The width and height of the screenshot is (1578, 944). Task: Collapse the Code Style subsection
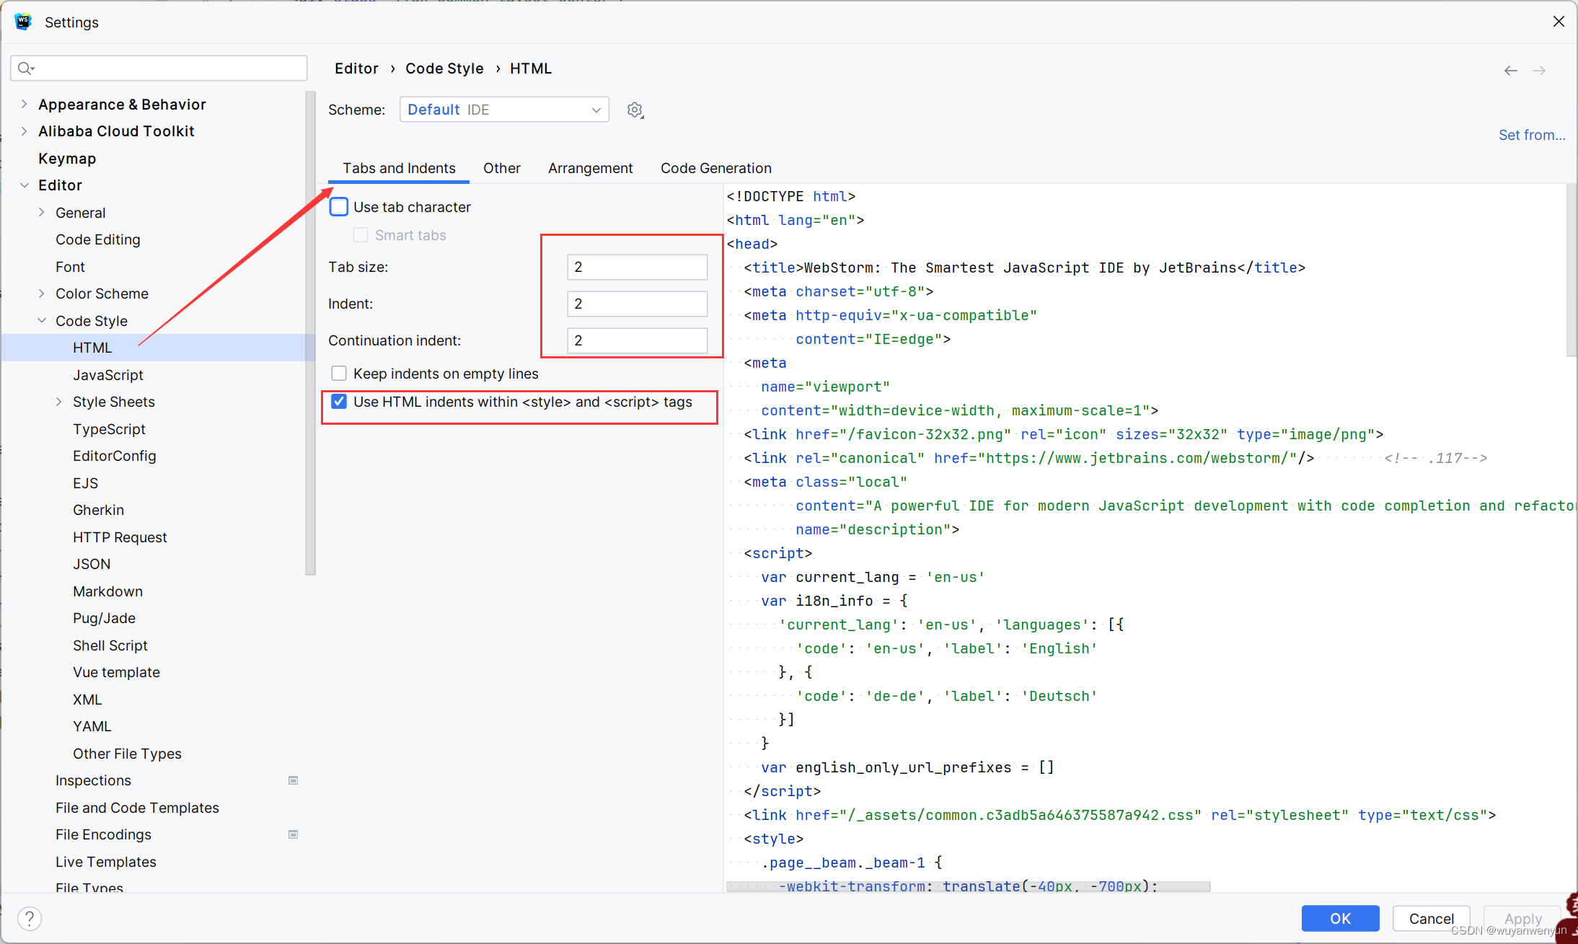(x=41, y=320)
